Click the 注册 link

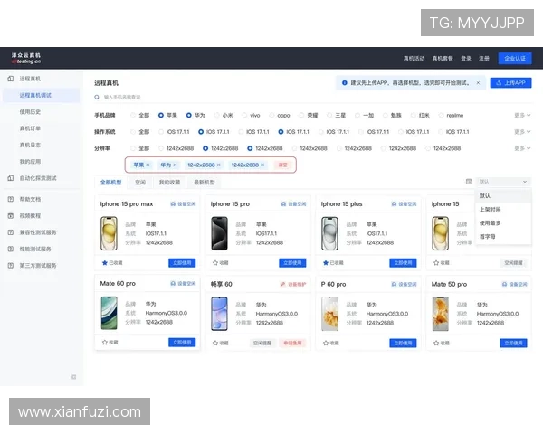click(484, 59)
